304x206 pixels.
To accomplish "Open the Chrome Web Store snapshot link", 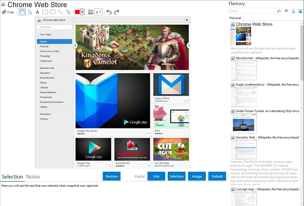I will point(254,24).
